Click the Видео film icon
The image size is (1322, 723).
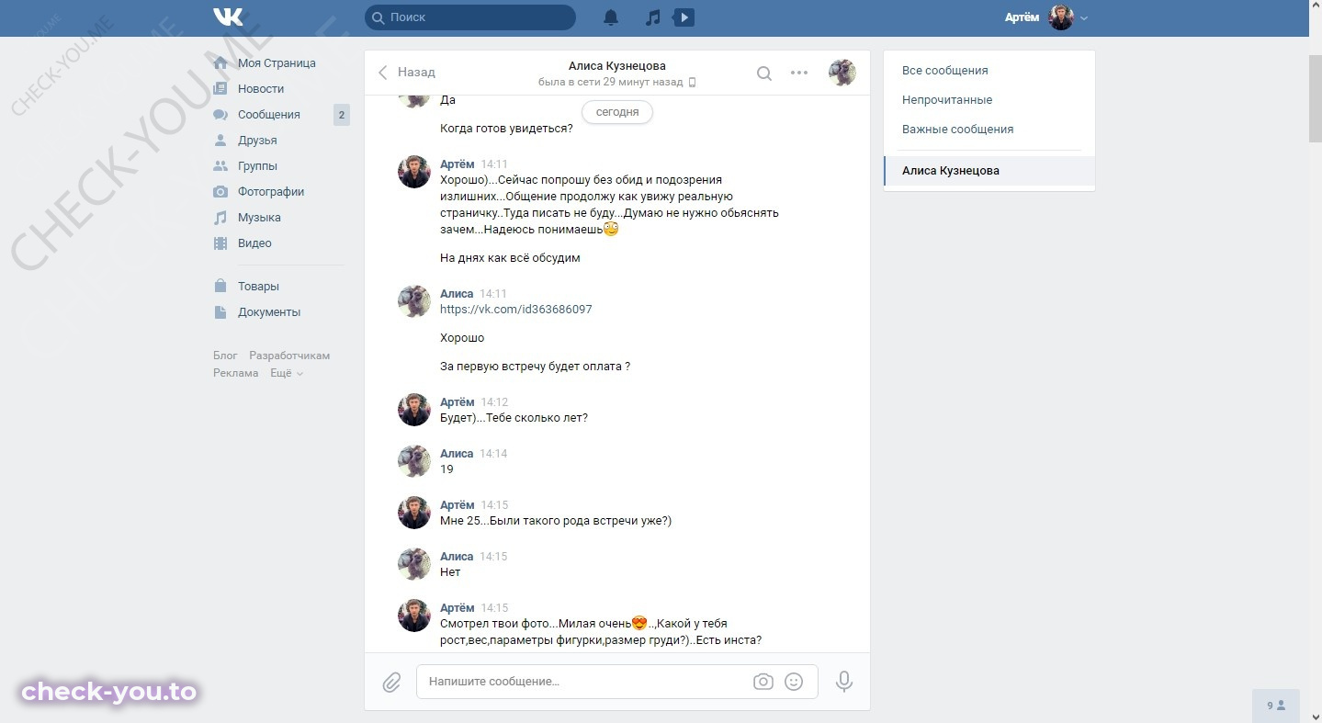coord(220,243)
